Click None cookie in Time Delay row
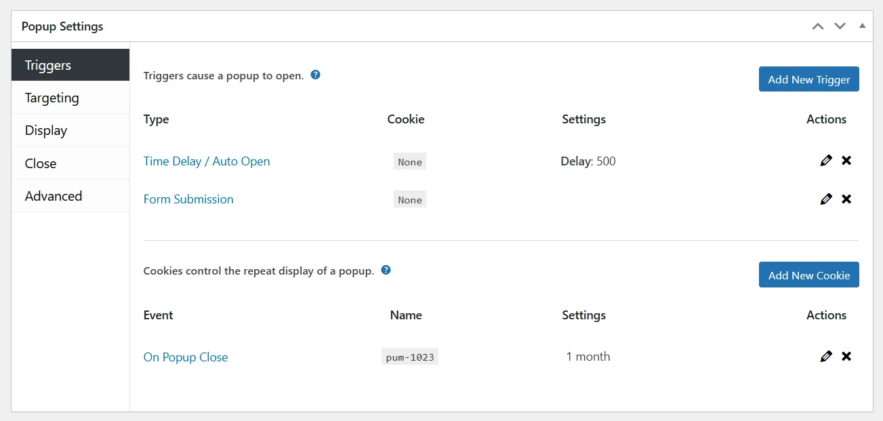 coord(410,161)
